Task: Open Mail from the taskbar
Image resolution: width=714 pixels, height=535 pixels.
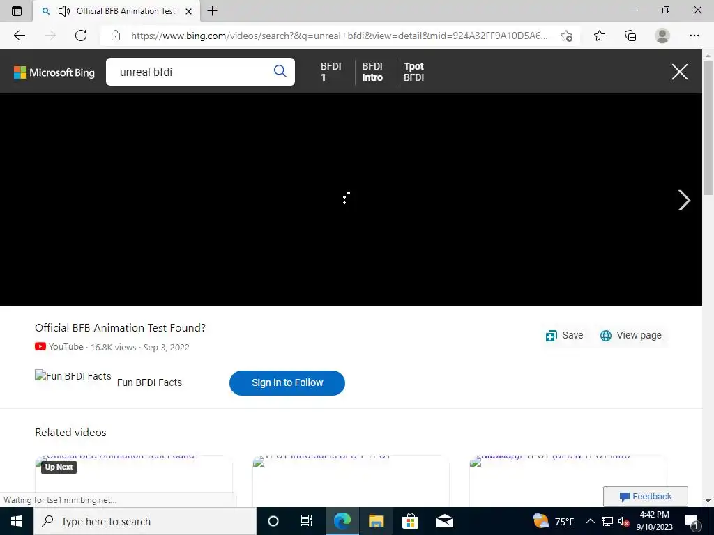Action: [x=444, y=521]
